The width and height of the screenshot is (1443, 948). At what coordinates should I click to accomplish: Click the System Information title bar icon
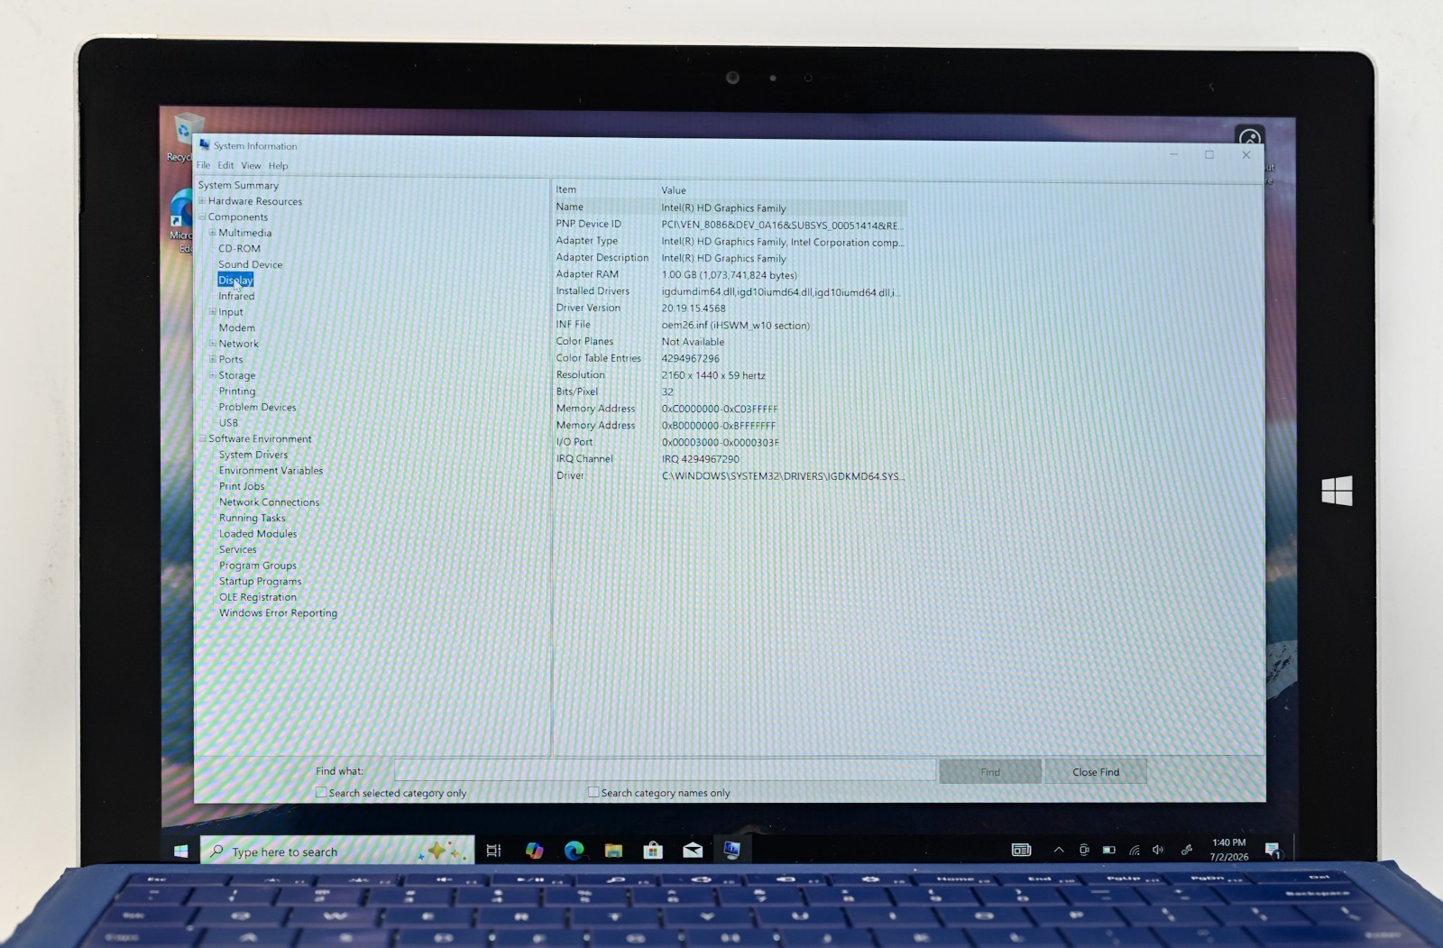point(204,145)
